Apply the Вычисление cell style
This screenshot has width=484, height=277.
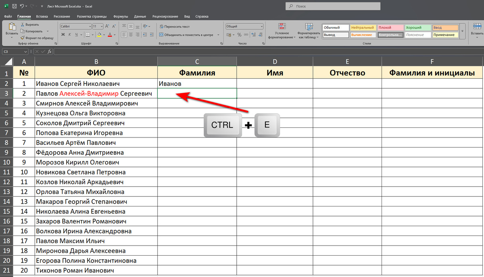tap(362, 35)
